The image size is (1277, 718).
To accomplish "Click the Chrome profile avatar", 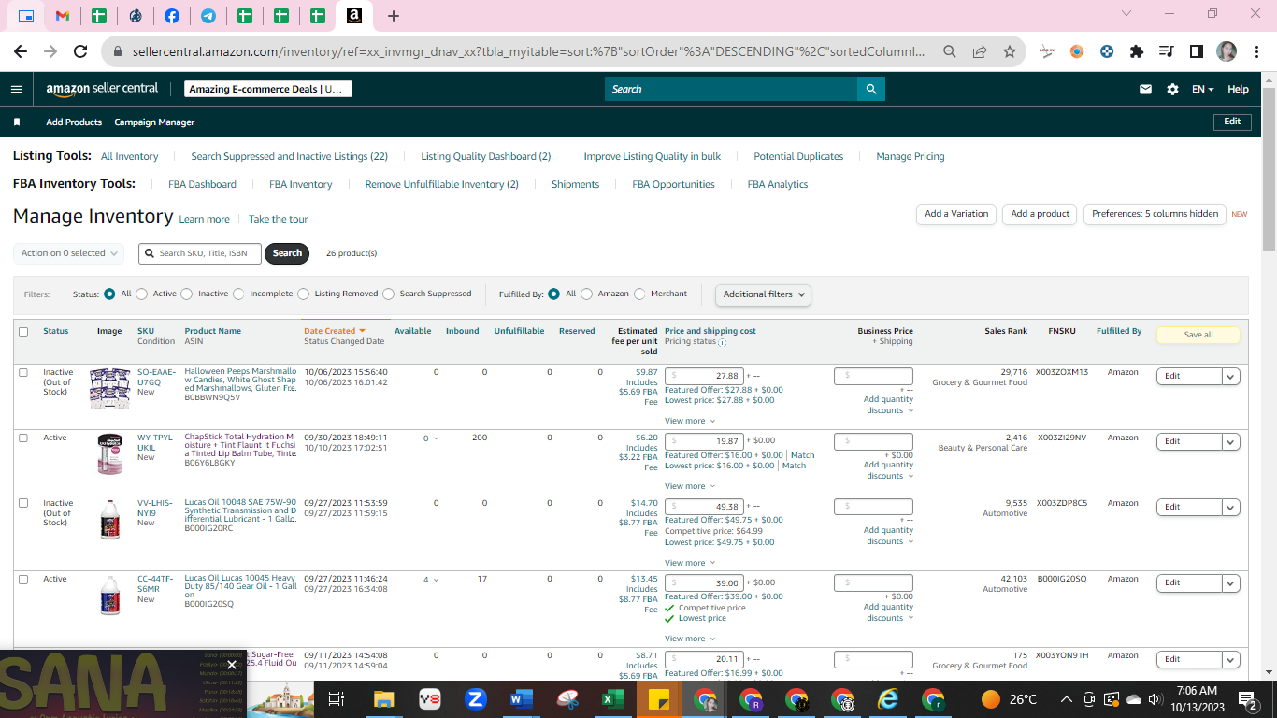I will click(1227, 51).
